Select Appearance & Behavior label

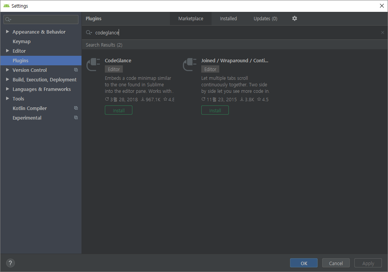point(39,32)
